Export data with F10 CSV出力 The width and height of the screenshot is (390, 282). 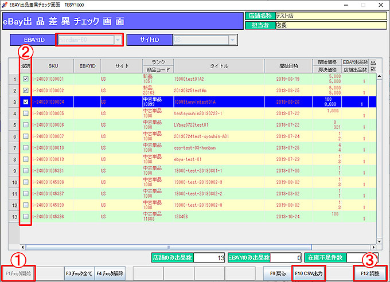pos(308,273)
